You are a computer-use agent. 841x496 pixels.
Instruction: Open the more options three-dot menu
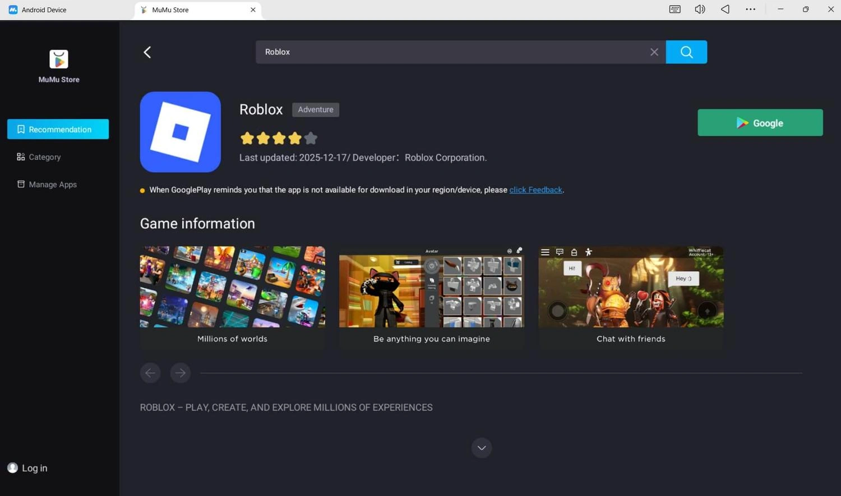point(751,9)
